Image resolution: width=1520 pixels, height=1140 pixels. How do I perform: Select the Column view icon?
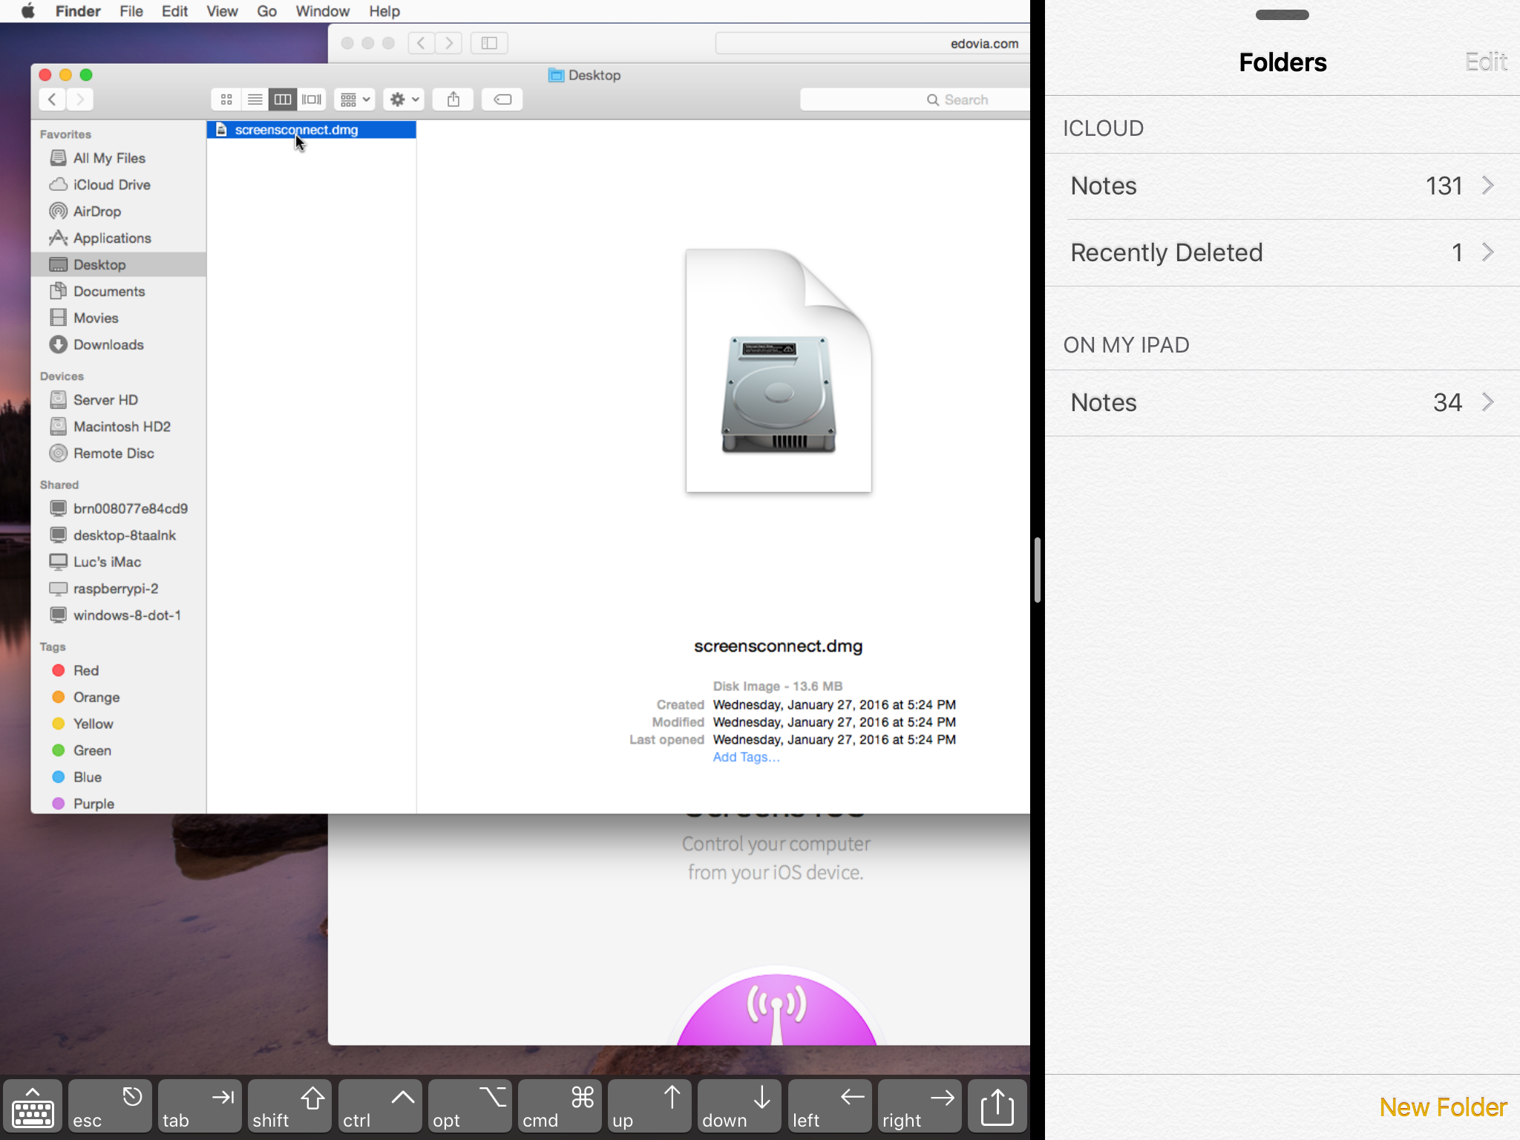pyautogui.click(x=283, y=99)
